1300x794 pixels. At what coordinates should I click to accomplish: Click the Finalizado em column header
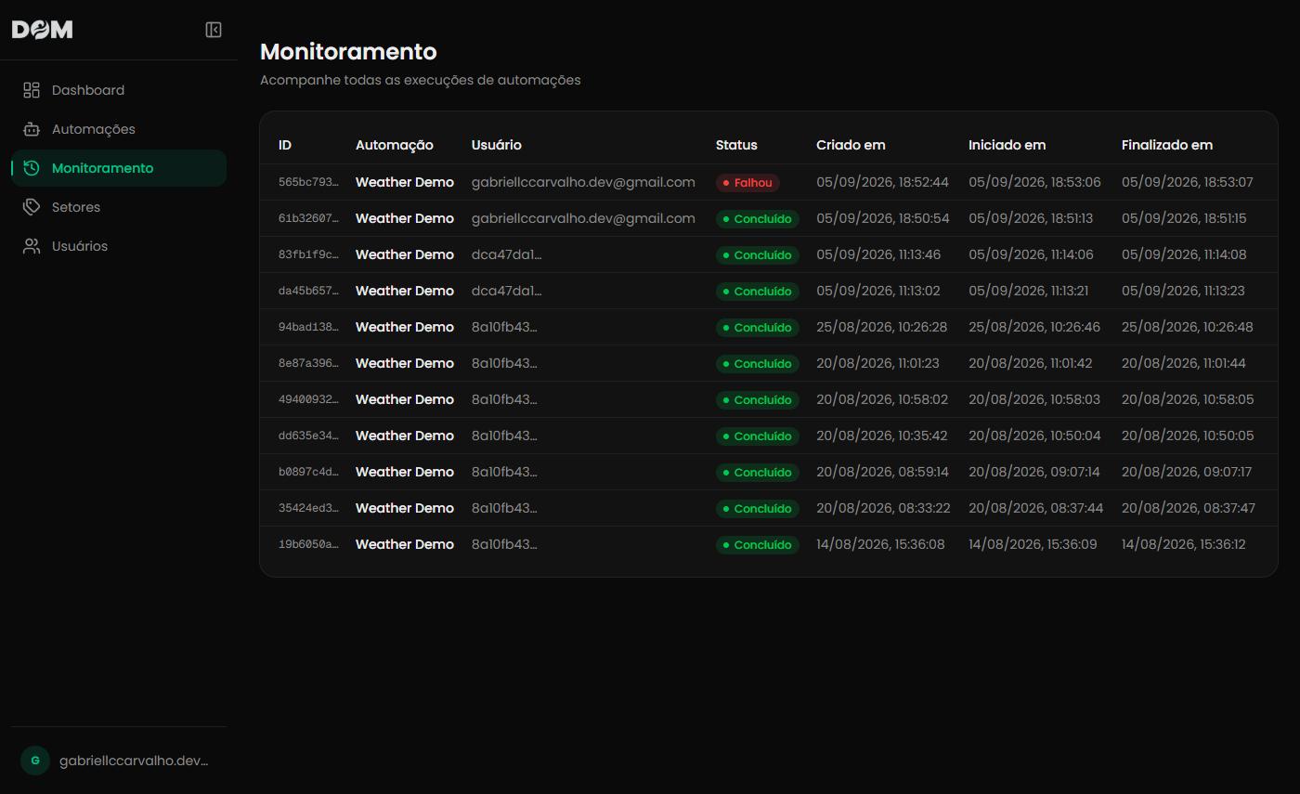tap(1167, 145)
